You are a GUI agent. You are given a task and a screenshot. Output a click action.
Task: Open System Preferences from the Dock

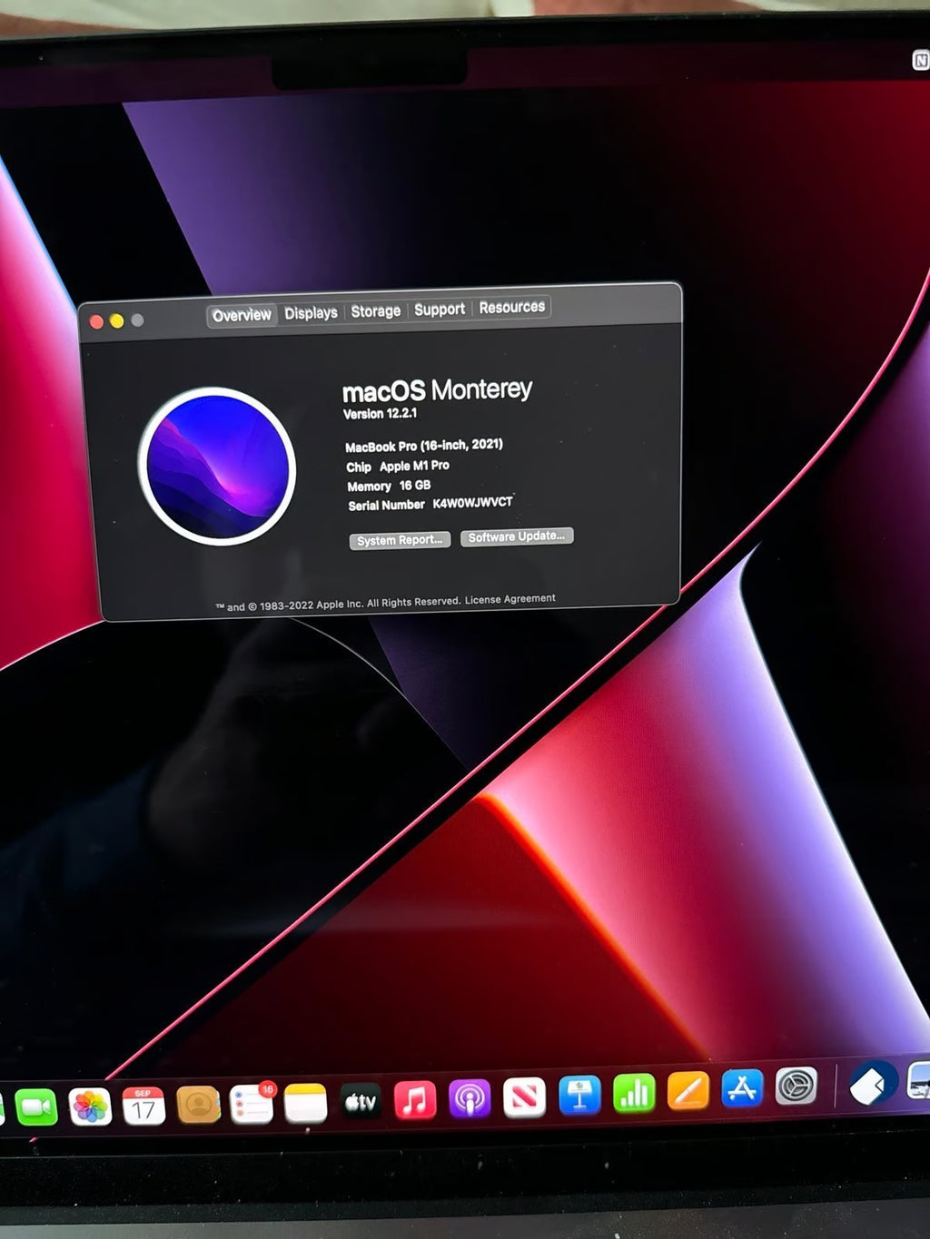click(796, 1087)
